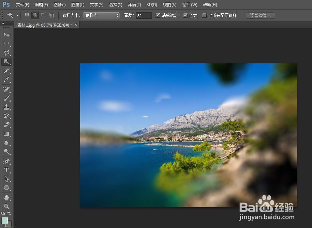Select the Horizontal Type tool

coord(6,170)
